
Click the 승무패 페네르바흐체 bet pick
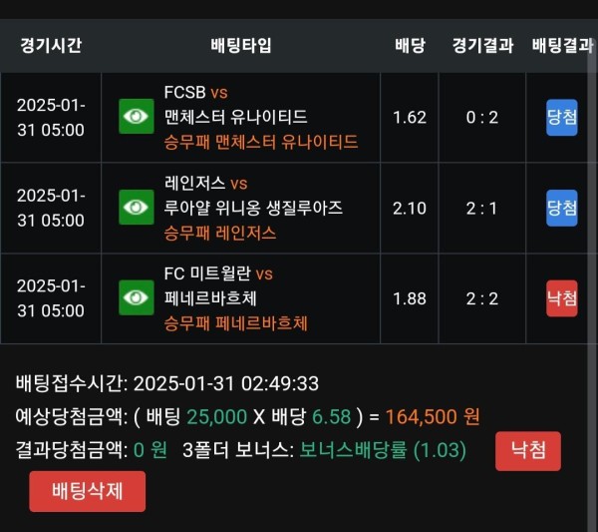tap(235, 323)
